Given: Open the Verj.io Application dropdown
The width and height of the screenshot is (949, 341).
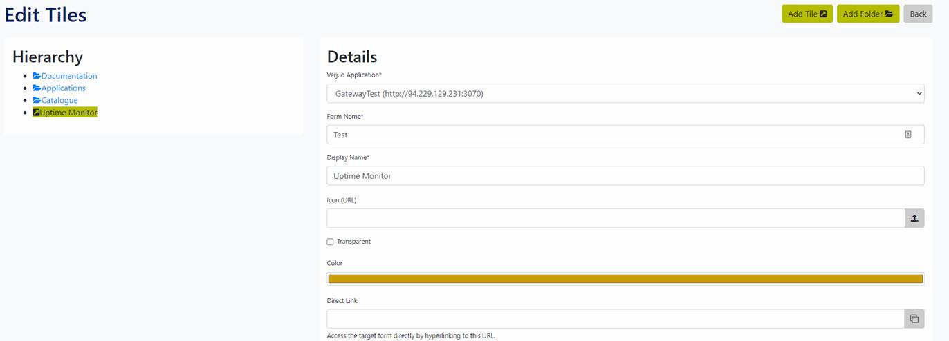Looking at the screenshot, I should (625, 93).
